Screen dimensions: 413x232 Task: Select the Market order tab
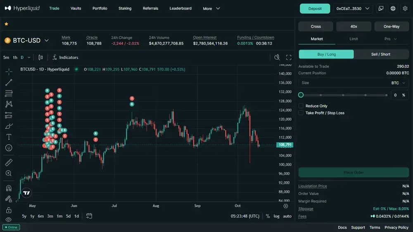(317, 39)
